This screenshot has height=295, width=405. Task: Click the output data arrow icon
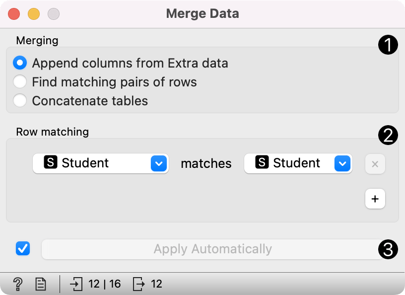point(138,284)
